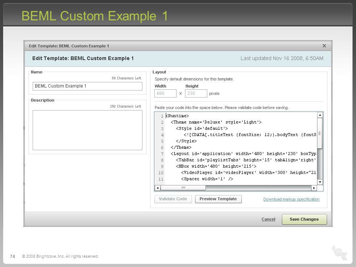Click the 'Paste your code into the space below' instruction
This screenshot has width=356, height=267.
tap(222, 108)
